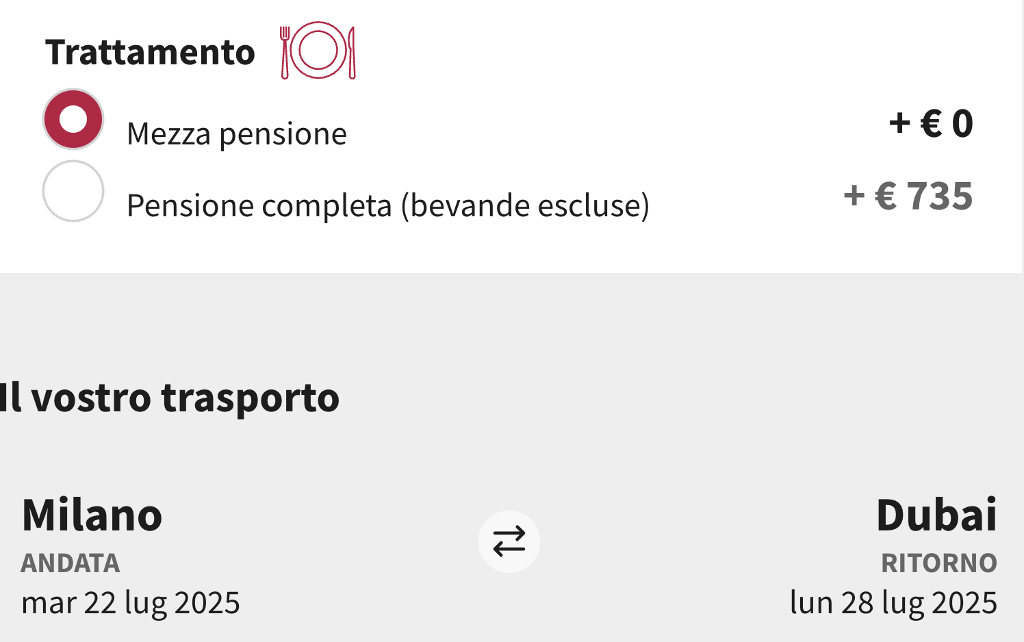Image resolution: width=1024 pixels, height=642 pixels.
Task: Click the plate and cutlery meal icon
Action: 318,51
